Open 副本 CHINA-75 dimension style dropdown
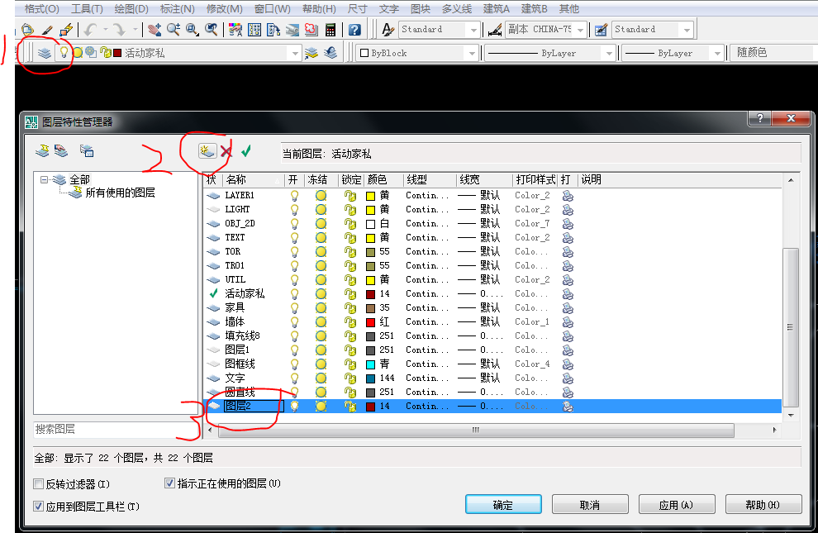 [581, 30]
